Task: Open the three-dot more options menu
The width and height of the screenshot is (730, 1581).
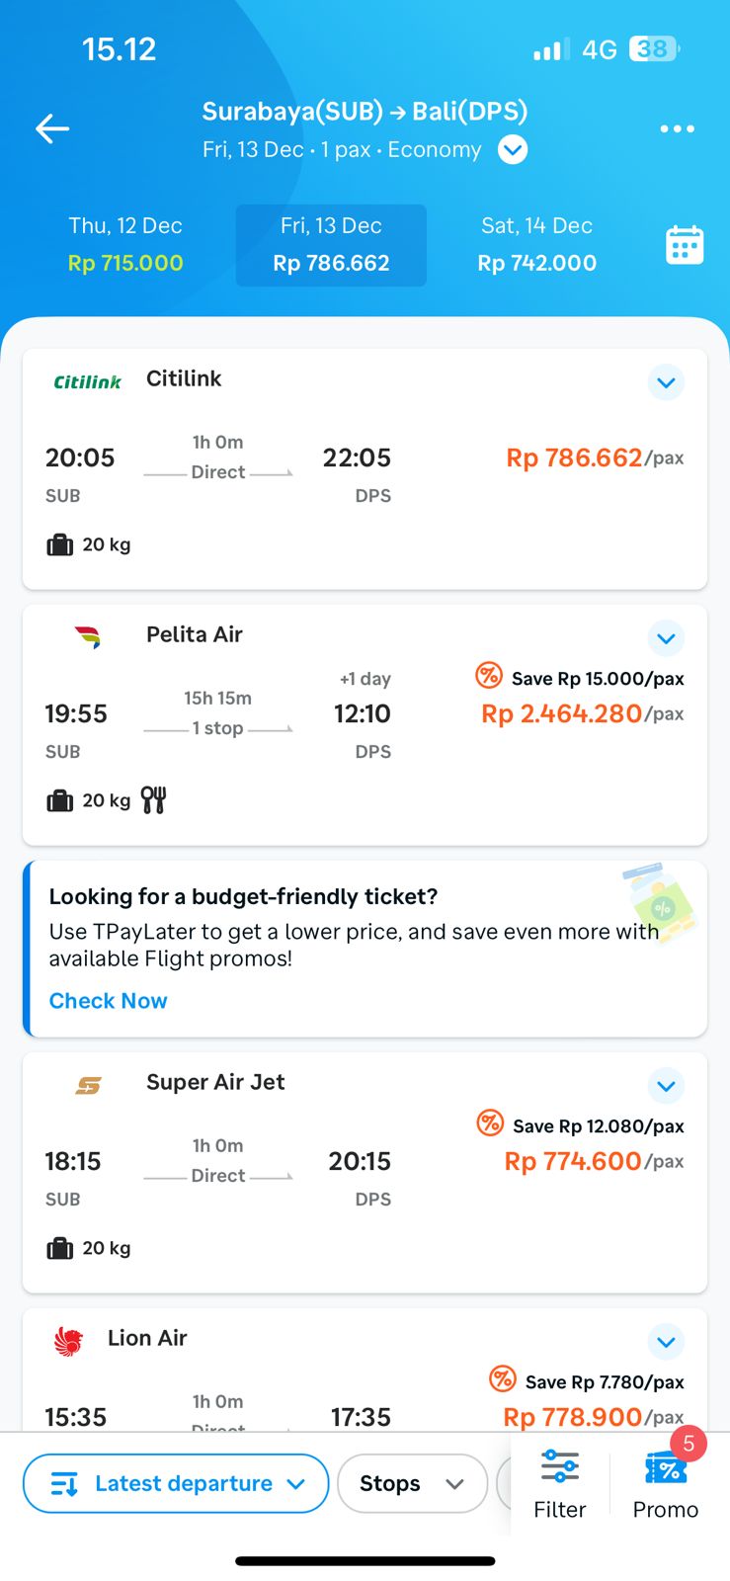Action: click(677, 128)
